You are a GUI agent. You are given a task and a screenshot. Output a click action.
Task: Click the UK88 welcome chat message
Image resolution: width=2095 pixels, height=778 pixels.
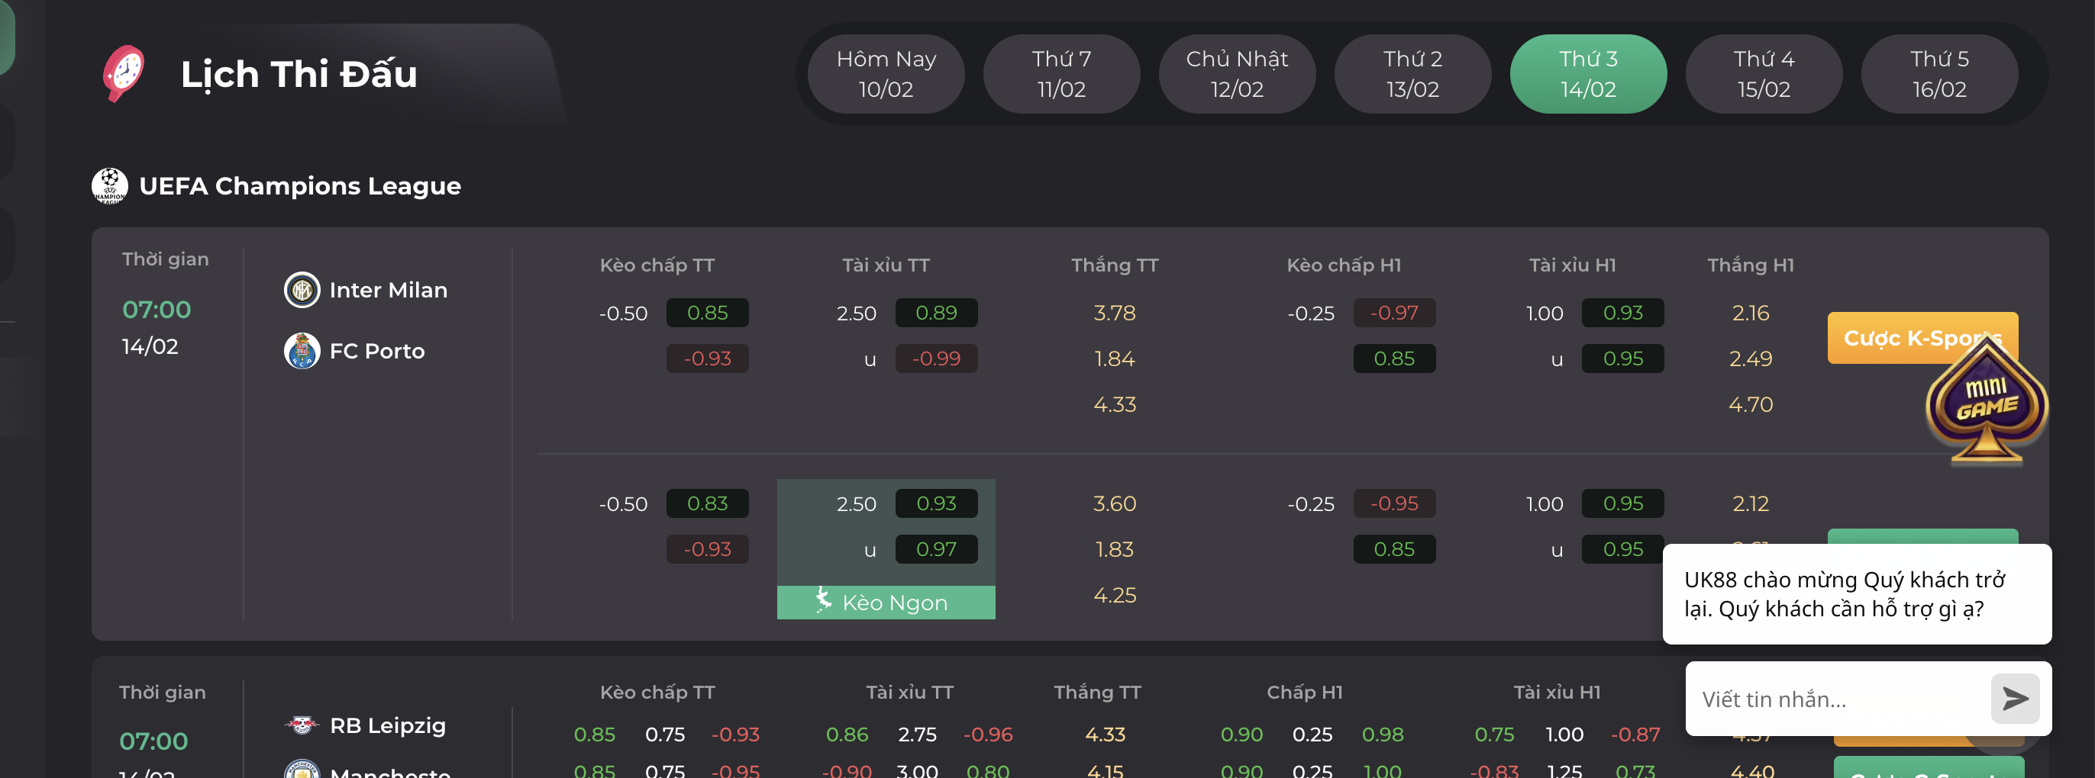[x=1857, y=593]
